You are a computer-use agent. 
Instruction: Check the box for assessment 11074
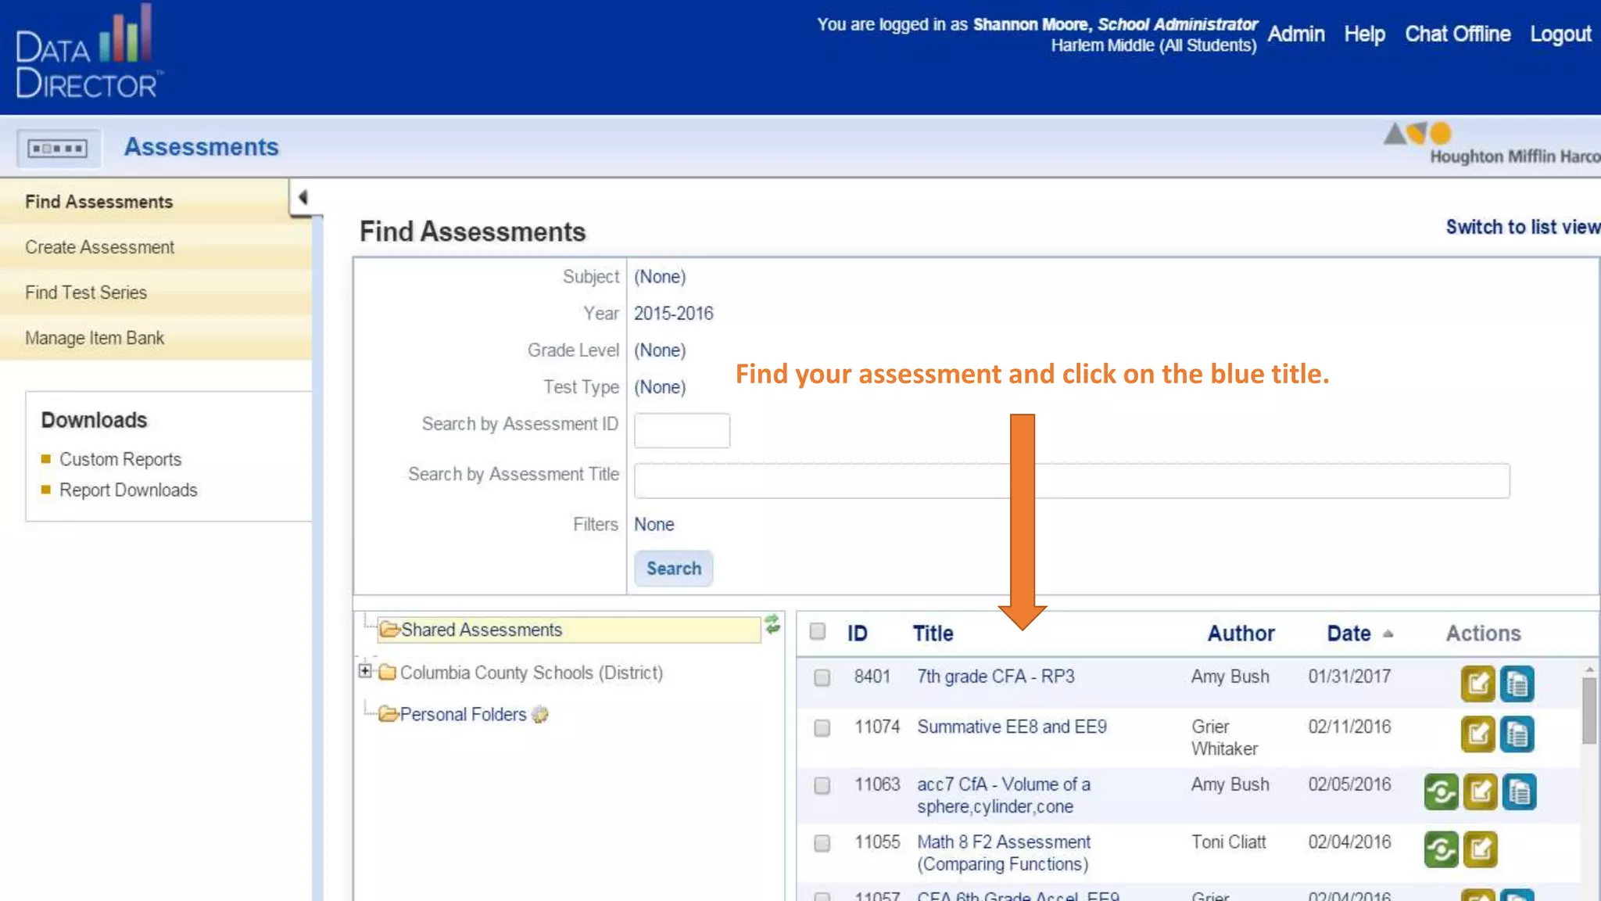[x=822, y=728]
